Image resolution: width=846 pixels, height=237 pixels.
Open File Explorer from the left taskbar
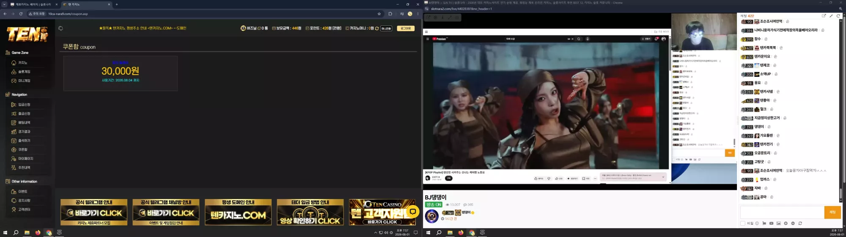coord(27,232)
